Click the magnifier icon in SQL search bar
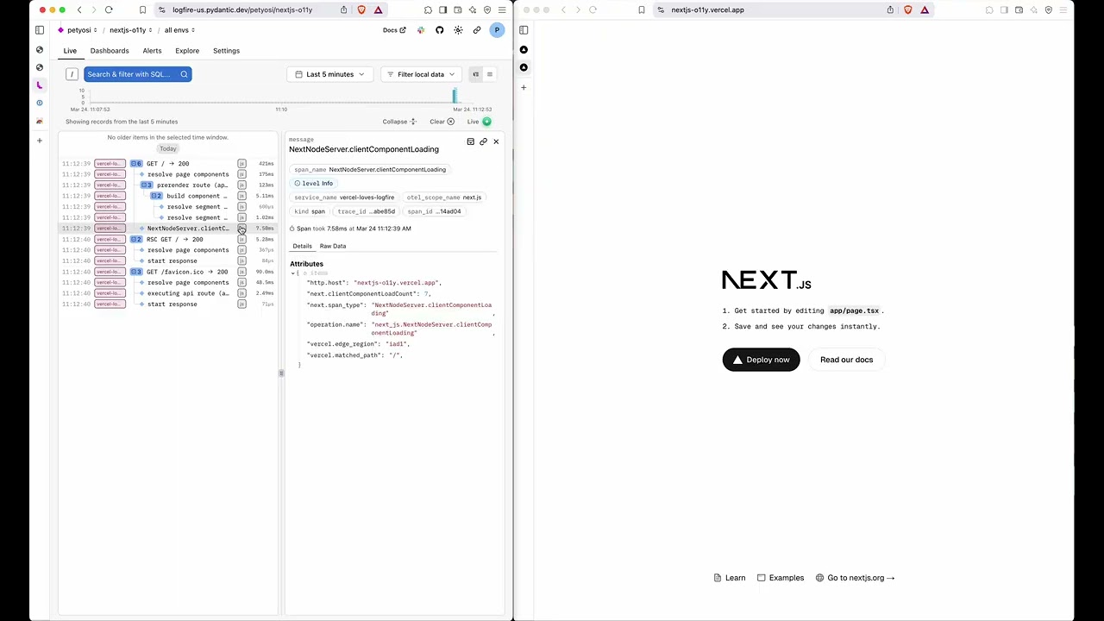The height and width of the screenshot is (621, 1104). (184, 74)
